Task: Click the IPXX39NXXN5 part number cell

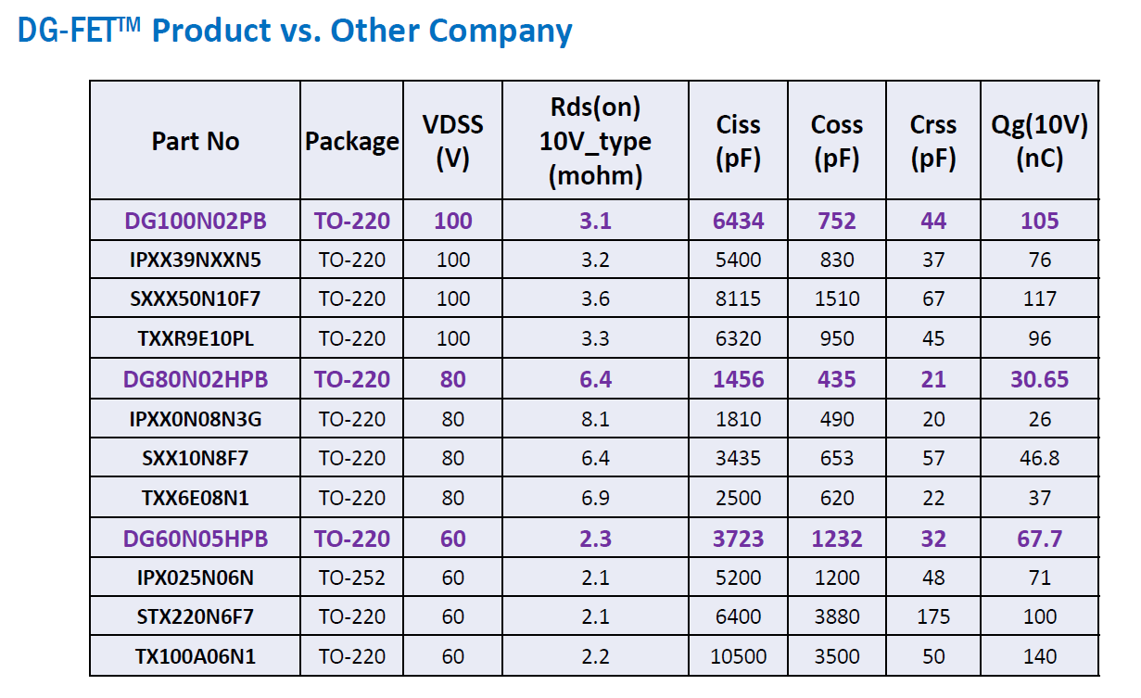Action: 195,260
